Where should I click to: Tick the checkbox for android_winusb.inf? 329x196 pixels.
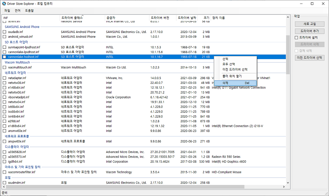[4, 37]
